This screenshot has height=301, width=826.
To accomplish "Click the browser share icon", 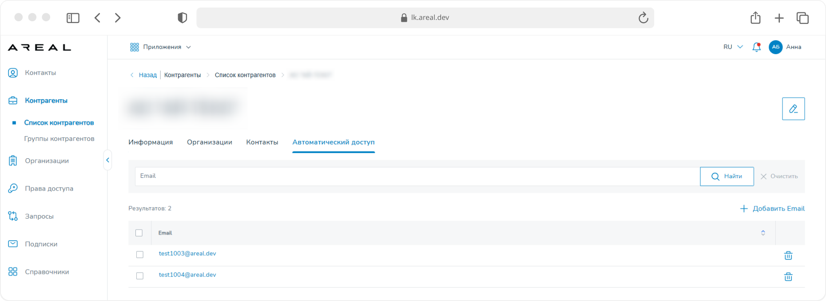I will (755, 18).
